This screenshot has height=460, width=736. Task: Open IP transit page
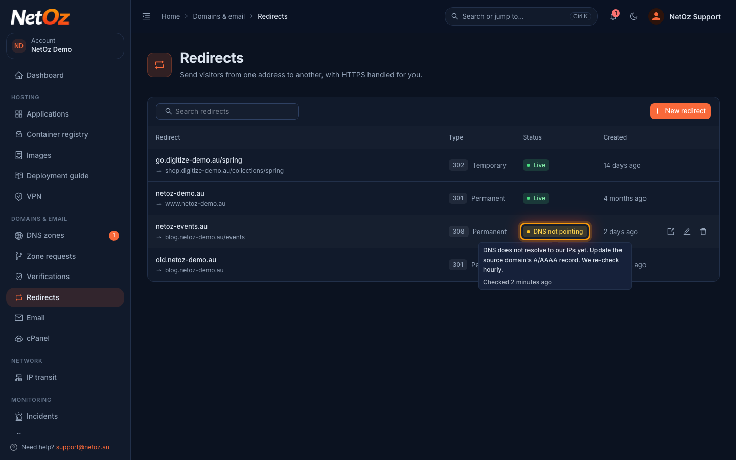pos(65,377)
